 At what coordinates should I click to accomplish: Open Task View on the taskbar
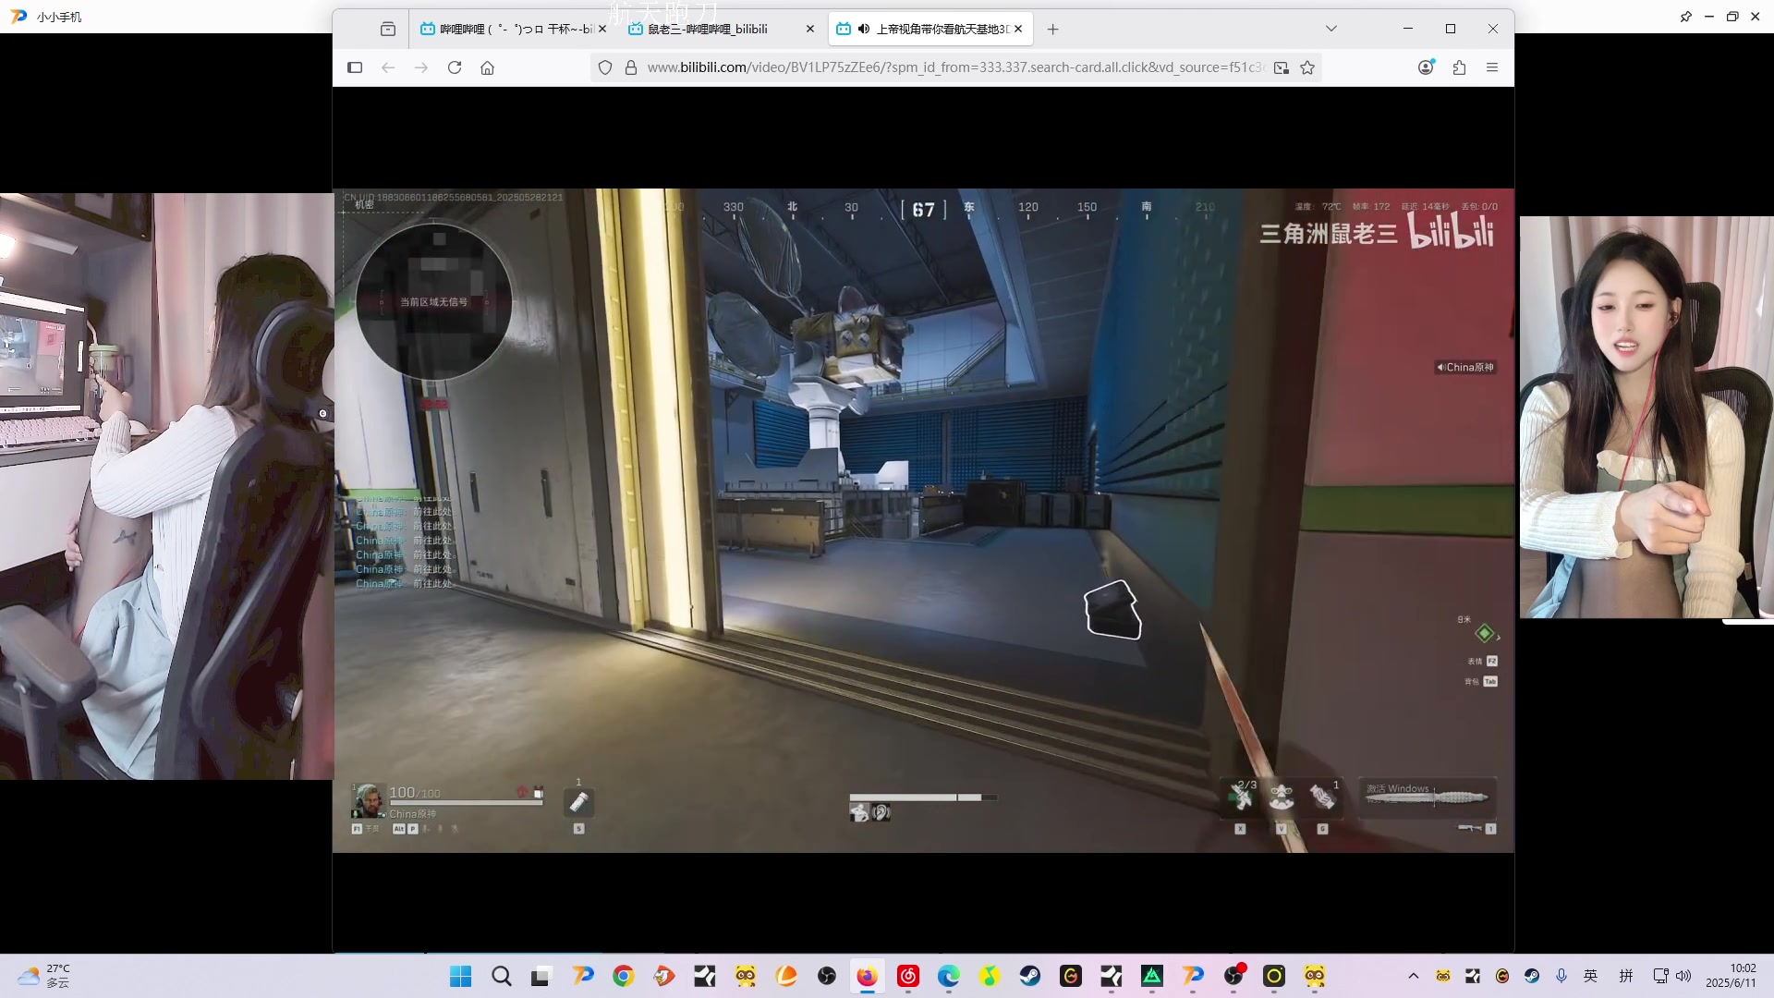tap(541, 976)
